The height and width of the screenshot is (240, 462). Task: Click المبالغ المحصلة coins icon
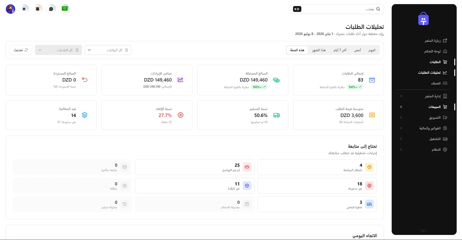click(x=276, y=80)
